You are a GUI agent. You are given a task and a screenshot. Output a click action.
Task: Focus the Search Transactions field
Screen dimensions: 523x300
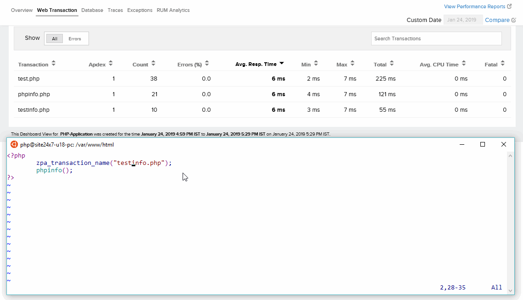click(436, 38)
